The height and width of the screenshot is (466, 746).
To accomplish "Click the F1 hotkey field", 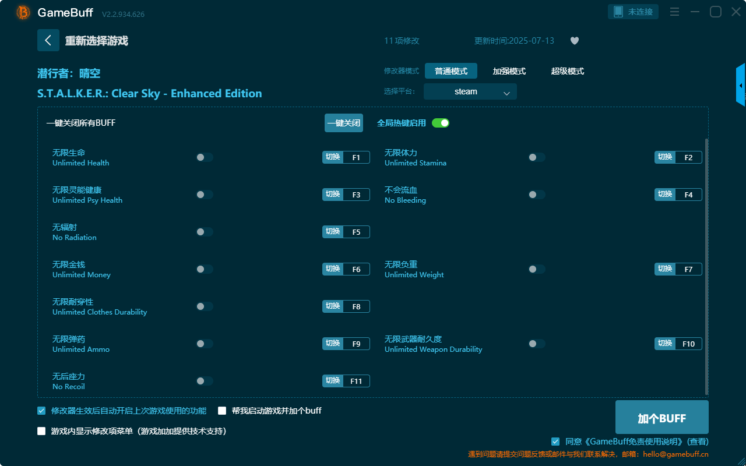I will (x=356, y=157).
